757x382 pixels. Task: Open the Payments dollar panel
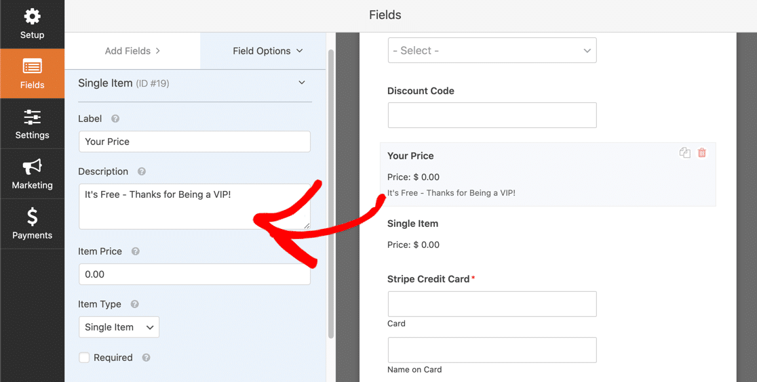pos(32,224)
